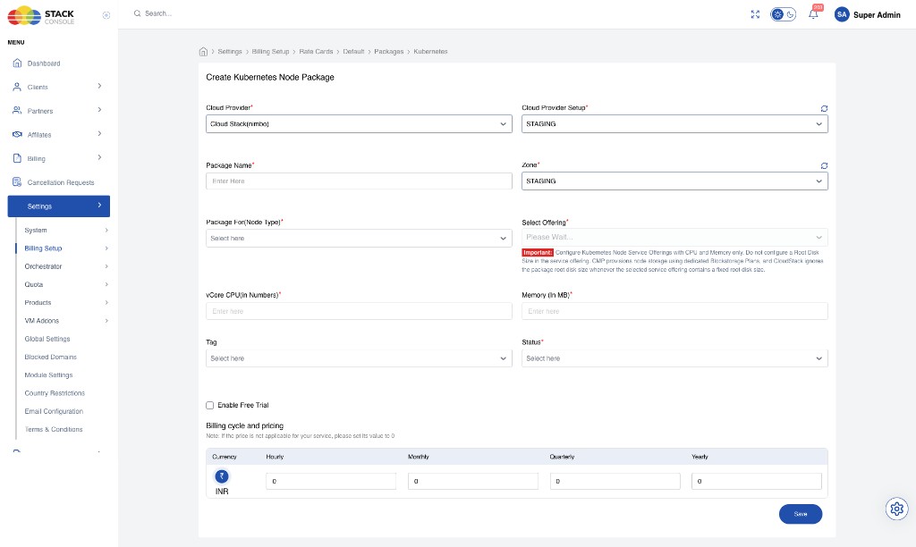This screenshot has width=916, height=547.
Task: Go to Default breadcrumb link
Action: point(353,51)
